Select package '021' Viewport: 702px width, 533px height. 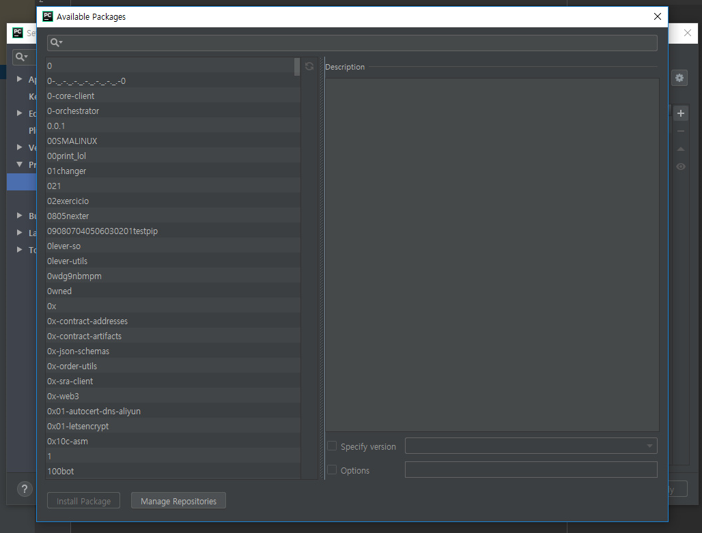[x=173, y=186]
